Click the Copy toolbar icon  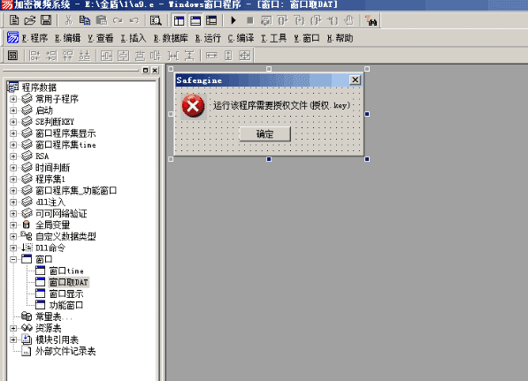pos(85,20)
